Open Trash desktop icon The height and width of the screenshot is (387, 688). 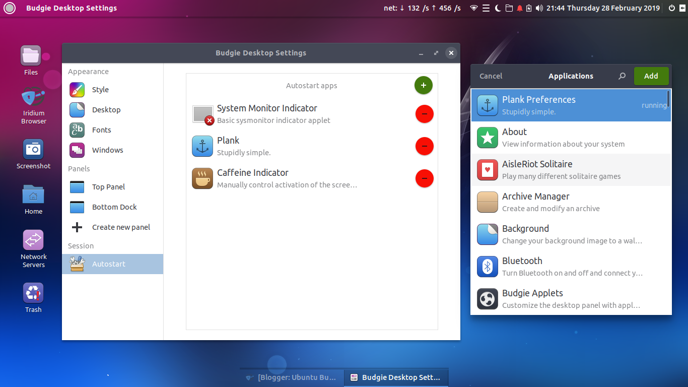(33, 298)
